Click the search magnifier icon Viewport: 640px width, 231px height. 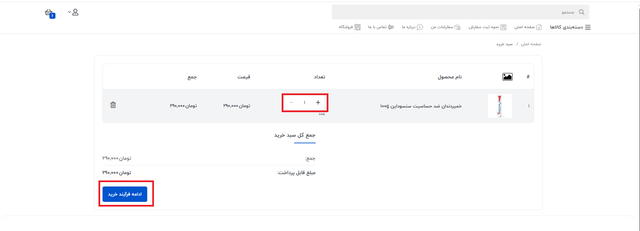582,12
